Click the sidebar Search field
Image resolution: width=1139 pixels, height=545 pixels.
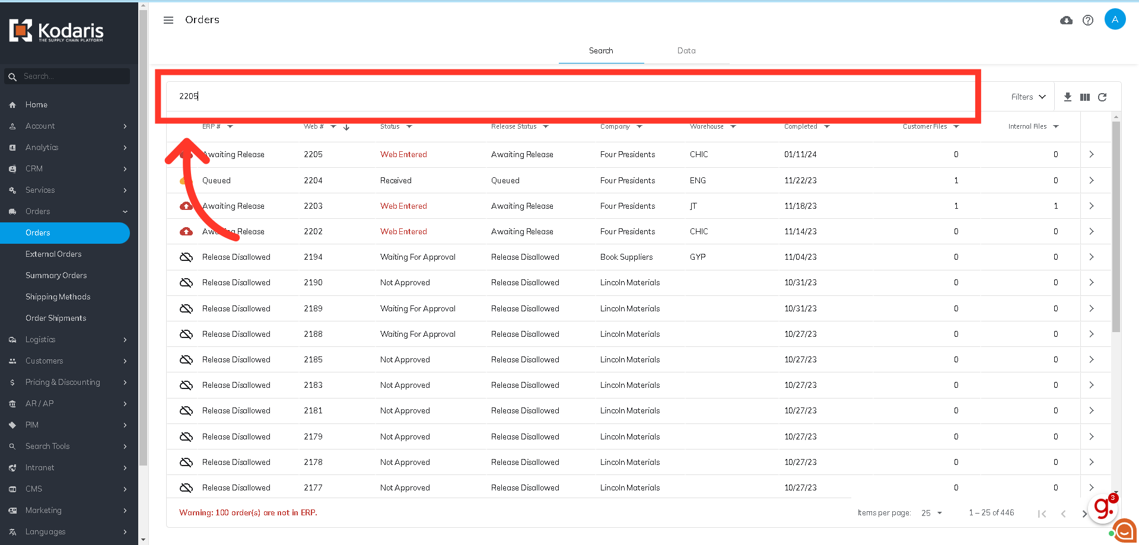click(x=67, y=76)
